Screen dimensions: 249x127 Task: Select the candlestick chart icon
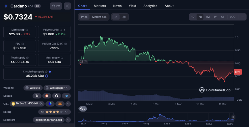click(124, 17)
